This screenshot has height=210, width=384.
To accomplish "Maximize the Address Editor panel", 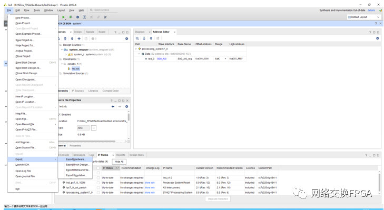I will pyautogui.click(x=374, y=32).
